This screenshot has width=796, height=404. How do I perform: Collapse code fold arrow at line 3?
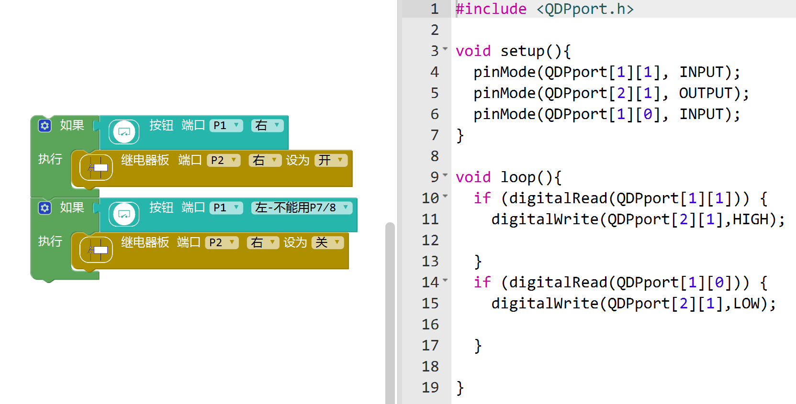[445, 49]
